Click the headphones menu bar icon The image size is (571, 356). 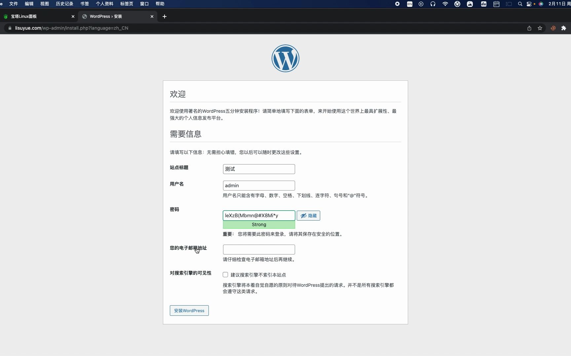pyautogui.click(x=433, y=4)
